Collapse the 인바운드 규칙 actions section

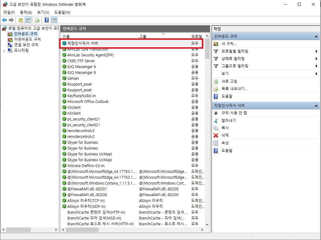pos(316,36)
